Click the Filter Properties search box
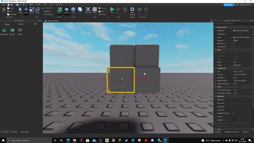 [233, 24]
